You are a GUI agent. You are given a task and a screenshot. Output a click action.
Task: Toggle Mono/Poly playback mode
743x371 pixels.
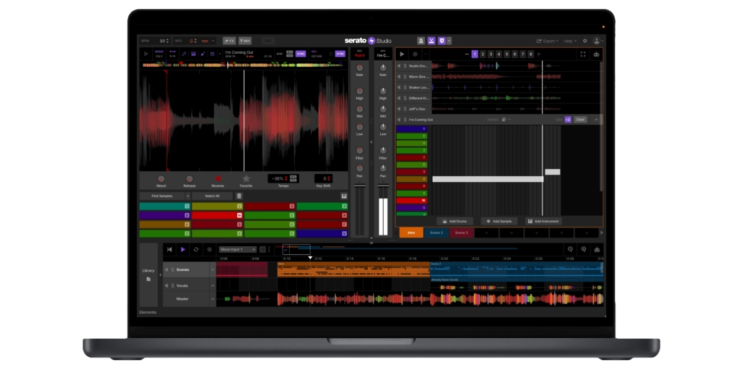click(159, 54)
